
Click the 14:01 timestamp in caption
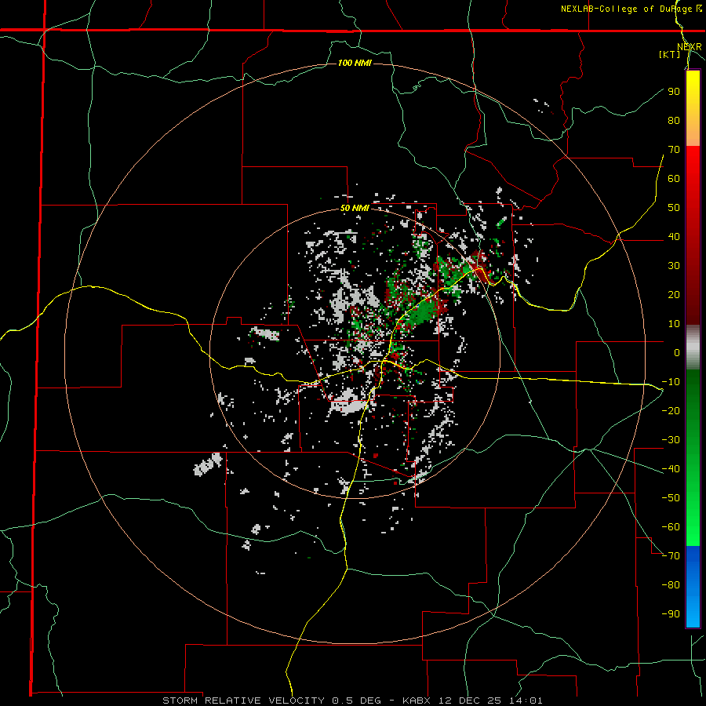[x=527, y=701]
